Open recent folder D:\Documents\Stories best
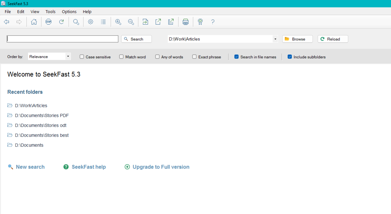The width and height of the screenshot is (391, 214). click(42, 135)
